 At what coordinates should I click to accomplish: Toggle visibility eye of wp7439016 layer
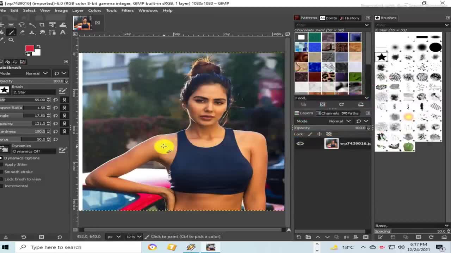click(x=300, y=143)
